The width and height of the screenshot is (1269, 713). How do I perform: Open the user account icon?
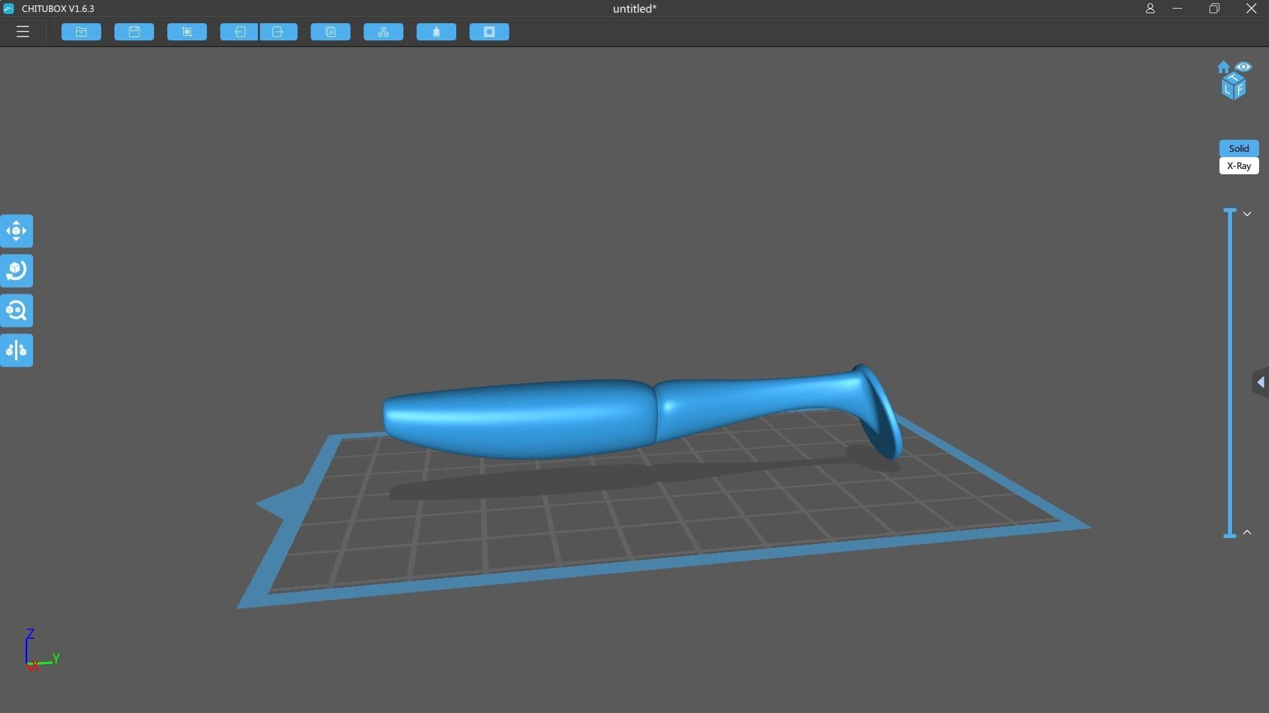click(1150, 9)
